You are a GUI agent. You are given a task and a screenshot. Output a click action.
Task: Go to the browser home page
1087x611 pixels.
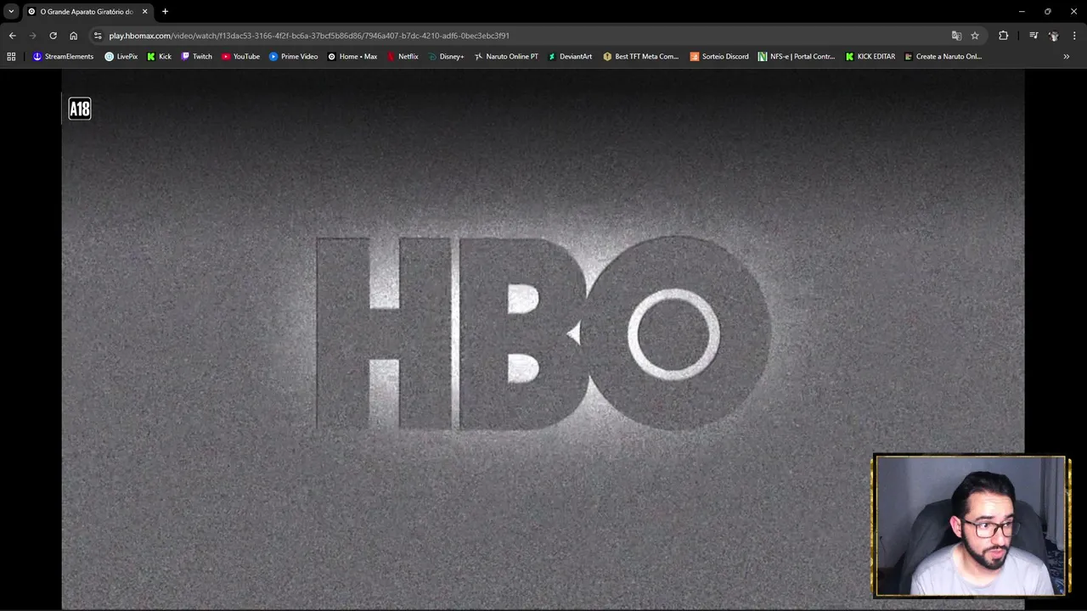click(x=73, y=36)
